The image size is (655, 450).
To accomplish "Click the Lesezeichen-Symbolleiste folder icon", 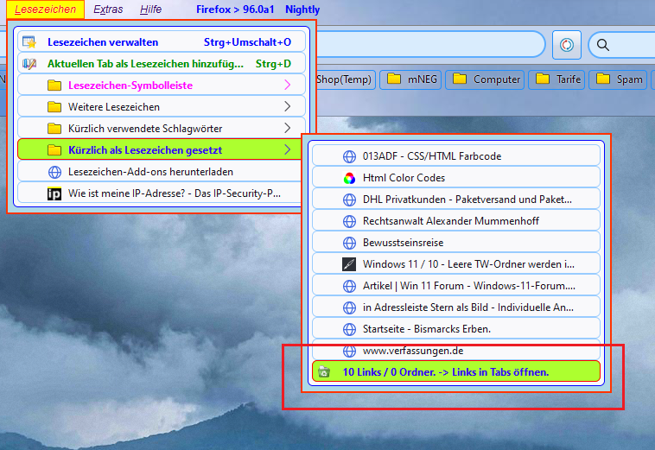I will (54, 86).
